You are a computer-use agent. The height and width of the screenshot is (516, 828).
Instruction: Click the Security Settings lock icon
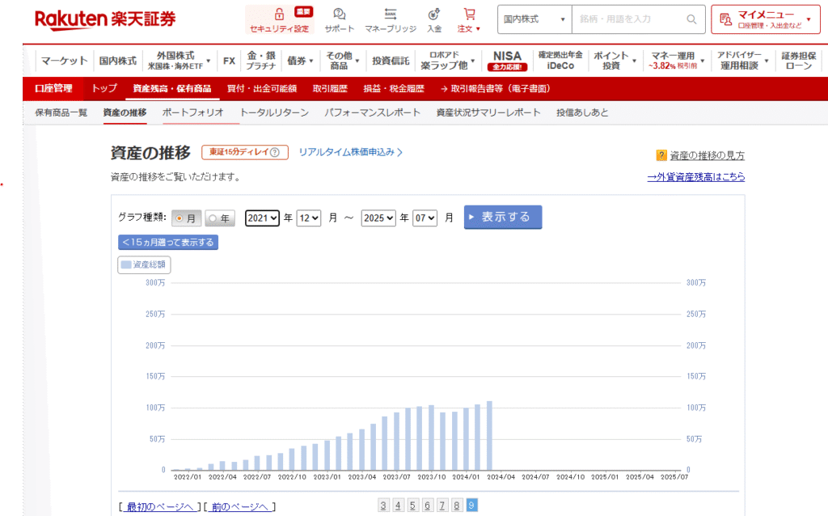pyautogui.click(x=279, y=15)
